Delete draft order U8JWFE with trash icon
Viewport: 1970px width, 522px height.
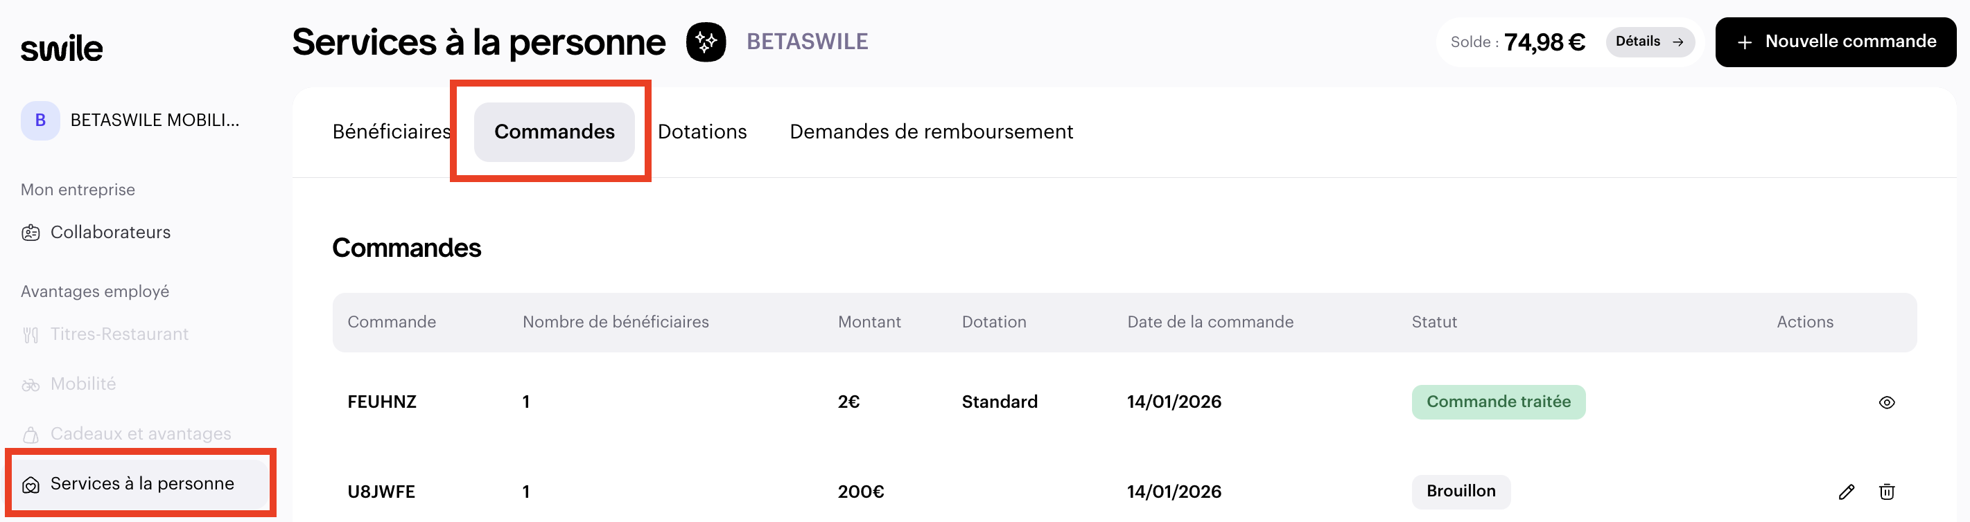click(1886, 492)
